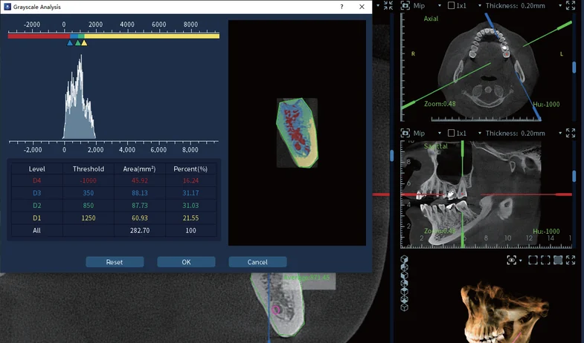Click the 282.70 total area cell
Image resolution: width=584 pixels, height=343 pixels.
tap(140, 230)
